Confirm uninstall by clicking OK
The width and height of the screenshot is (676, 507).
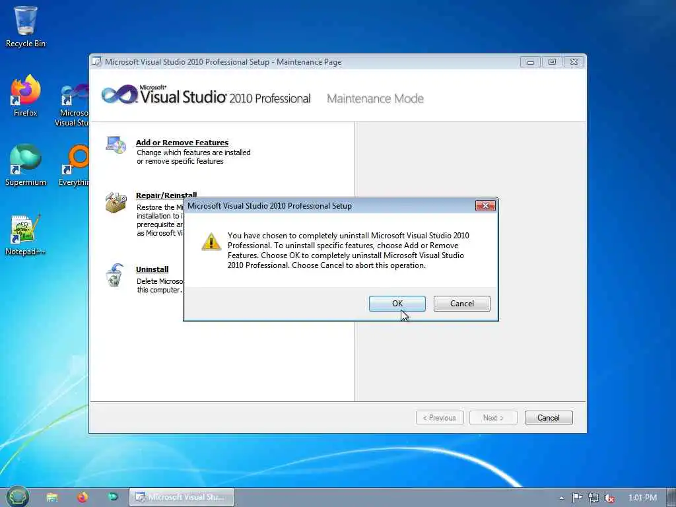point(397,304)
